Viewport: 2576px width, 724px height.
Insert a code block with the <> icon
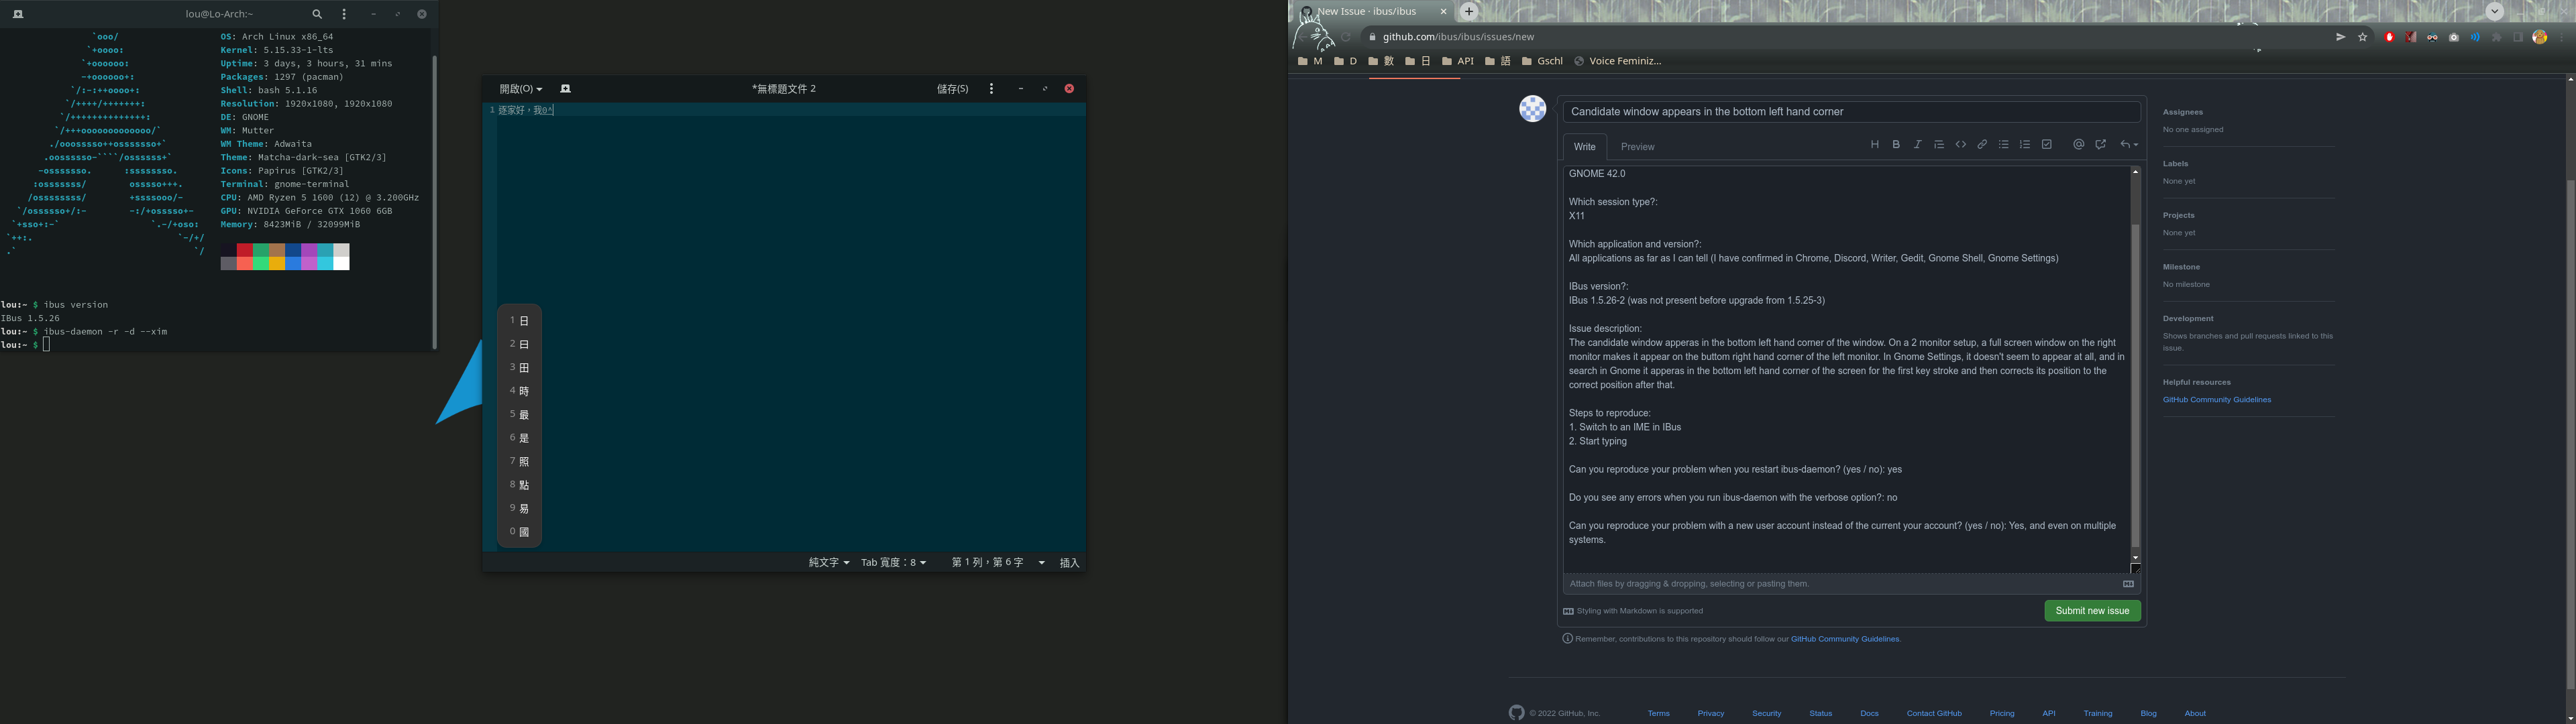pos(1961,145)
